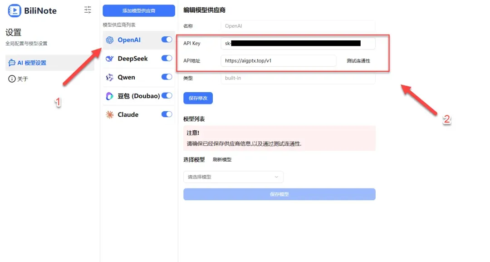
Task: Turn off the Qwen provider switch
Action: (167, 77)
